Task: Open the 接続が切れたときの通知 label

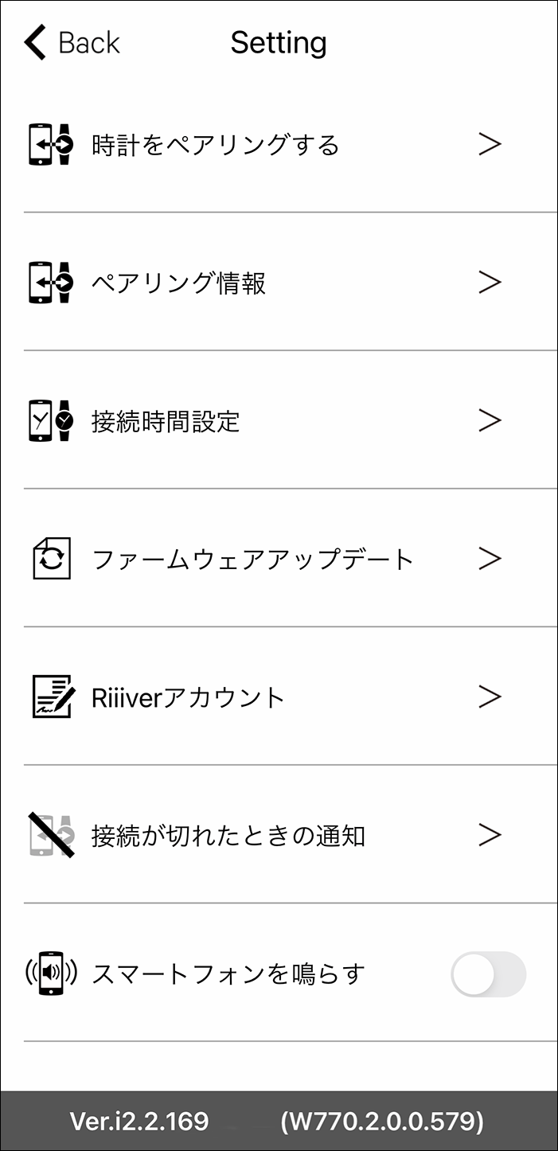Action: pos(228,836)
